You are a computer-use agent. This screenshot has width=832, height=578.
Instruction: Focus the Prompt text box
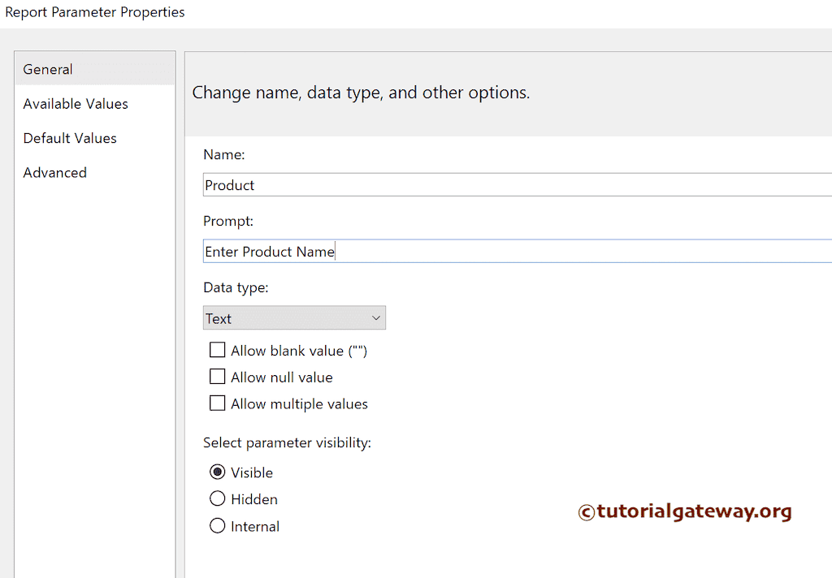tap(517, 252)
